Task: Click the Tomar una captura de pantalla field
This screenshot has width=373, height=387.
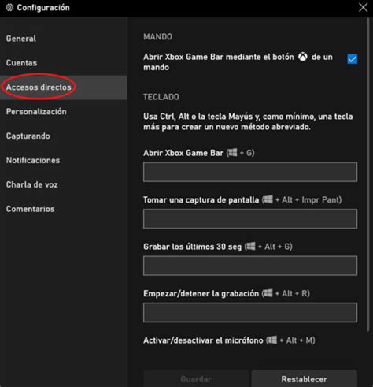Action: 250,219
